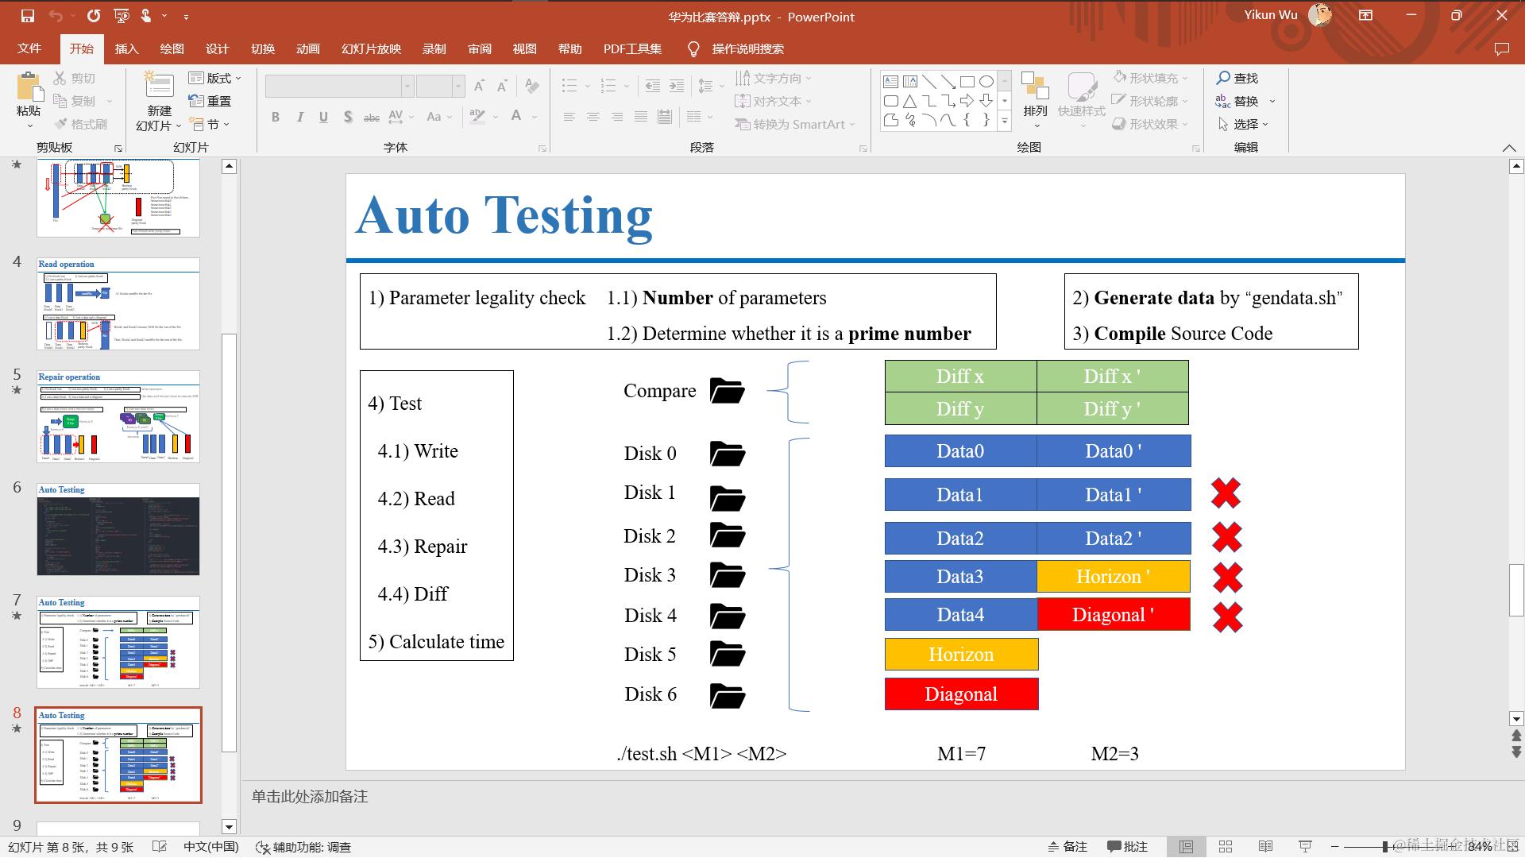Click Convert to SmartArt icon
This screenshot has height=858, width=1525.
point(743,124)
